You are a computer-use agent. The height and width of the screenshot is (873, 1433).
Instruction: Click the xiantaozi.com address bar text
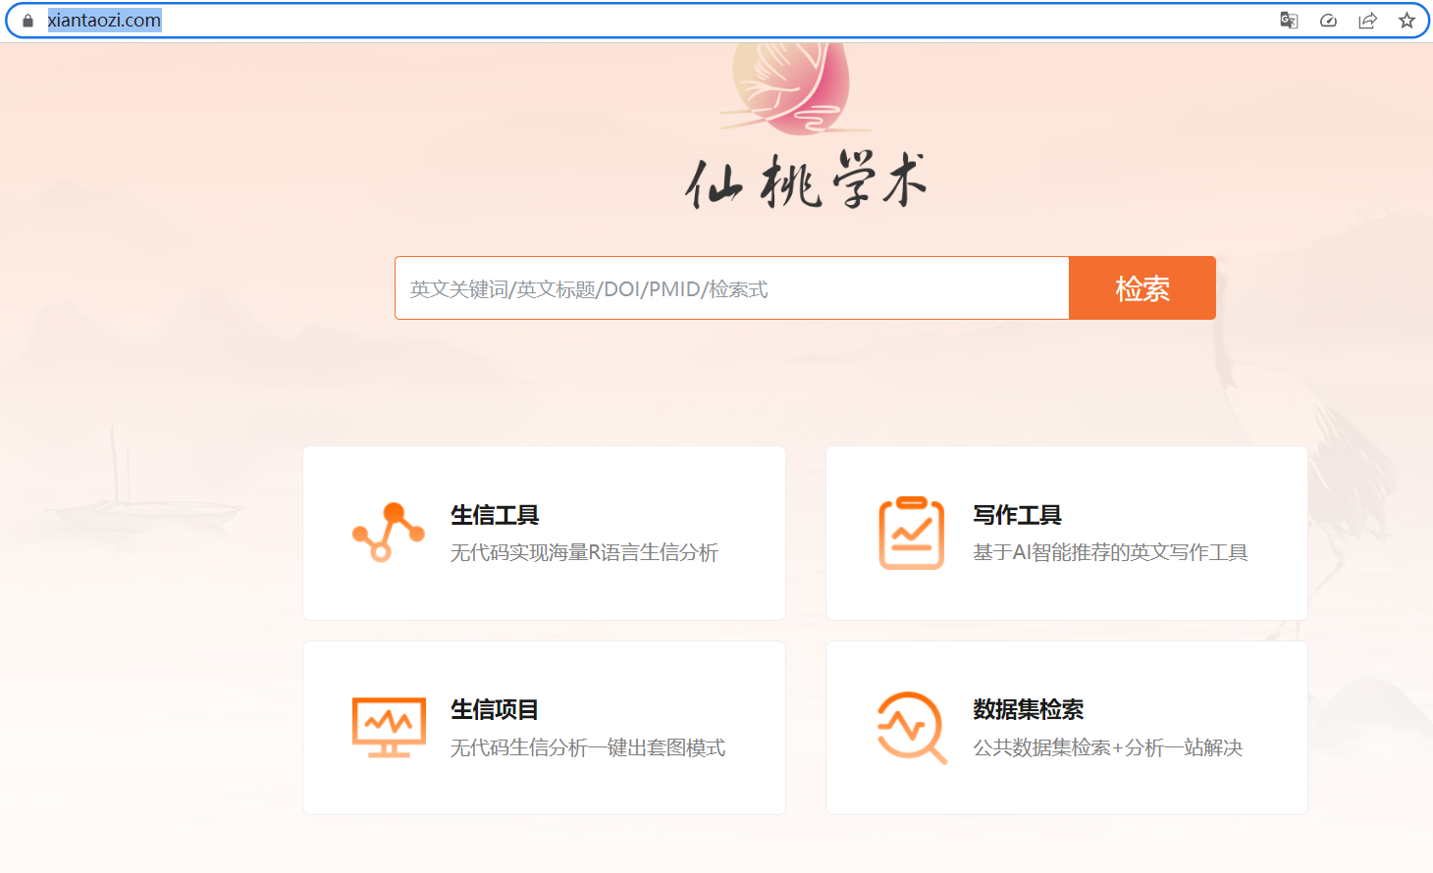104,21
